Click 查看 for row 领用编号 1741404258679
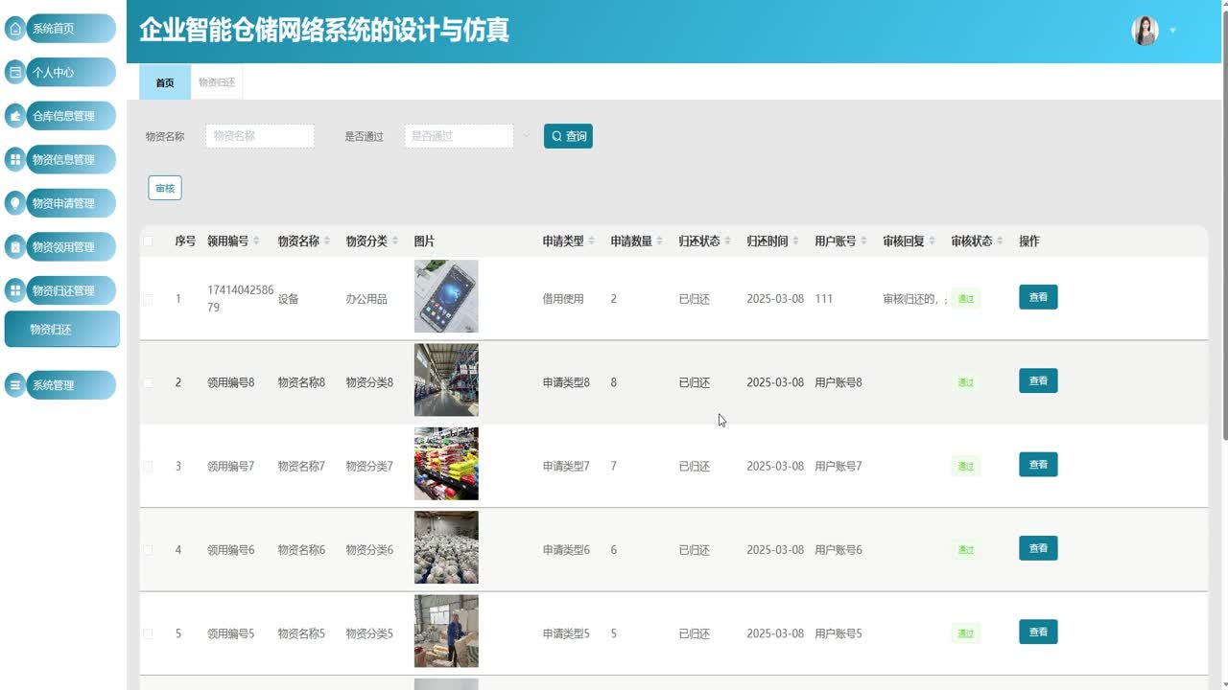The width and height of the screenshot is (1228, 690). pos(1038,297)
